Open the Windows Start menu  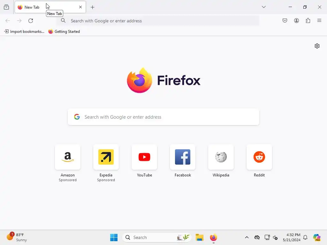tap(114, 237)
